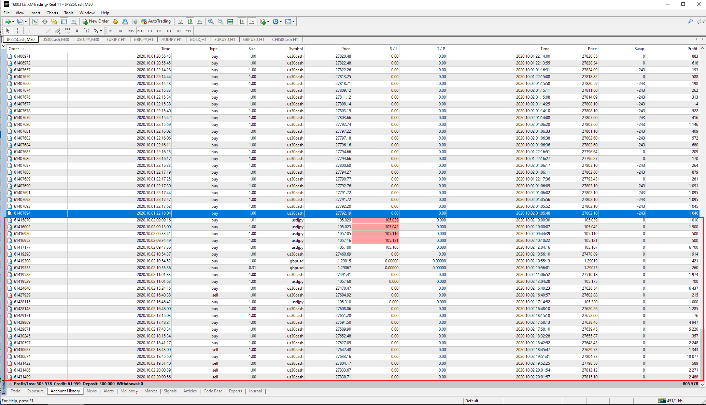Select the arrow cursor tool
Viewport: 706px width, 405px height.
[8, 31]
